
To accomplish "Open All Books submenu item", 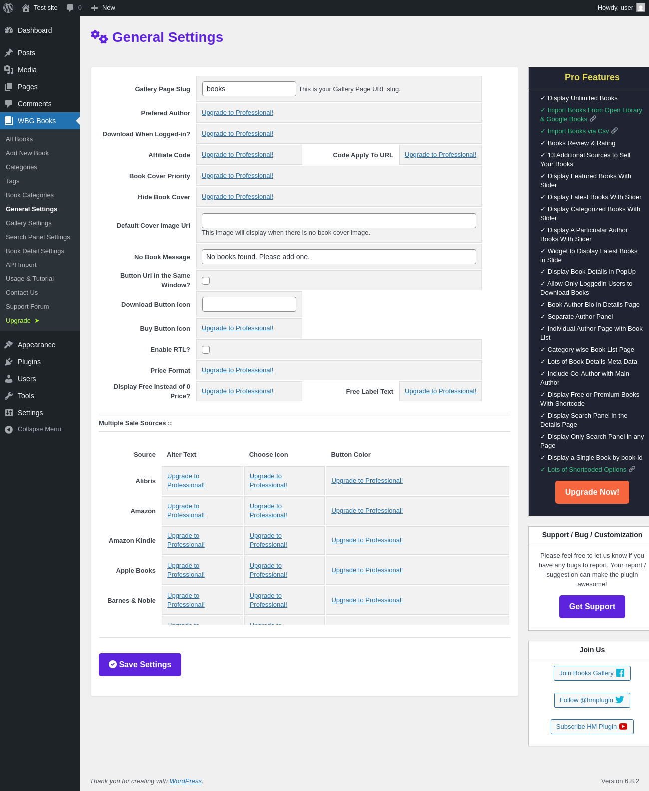I will pyautogui.click(x=19, y=139).
